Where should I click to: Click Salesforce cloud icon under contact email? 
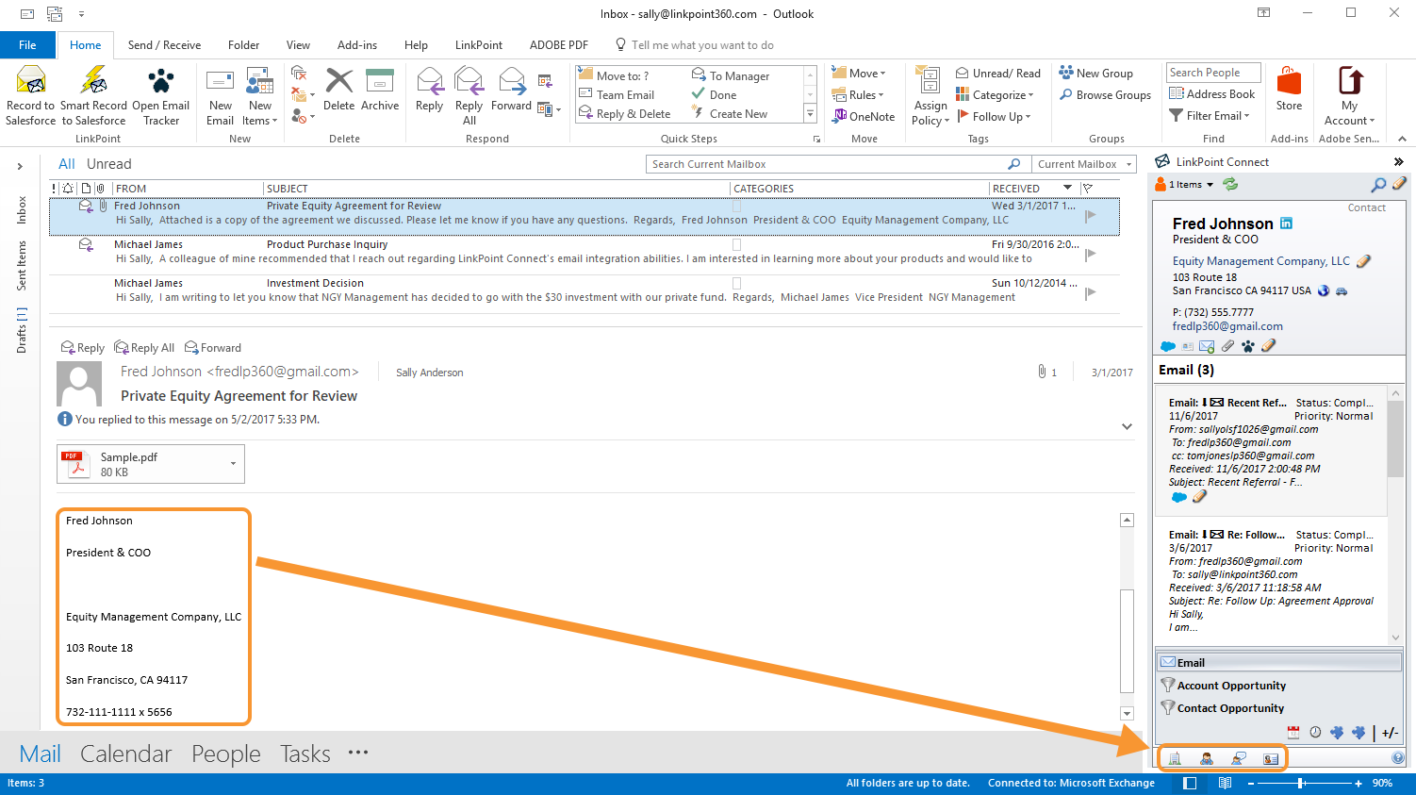pyautogui.click(x=1168, y=346)
